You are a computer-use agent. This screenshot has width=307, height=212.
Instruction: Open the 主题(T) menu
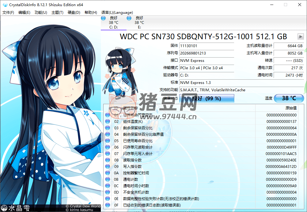tap(57, 13)
